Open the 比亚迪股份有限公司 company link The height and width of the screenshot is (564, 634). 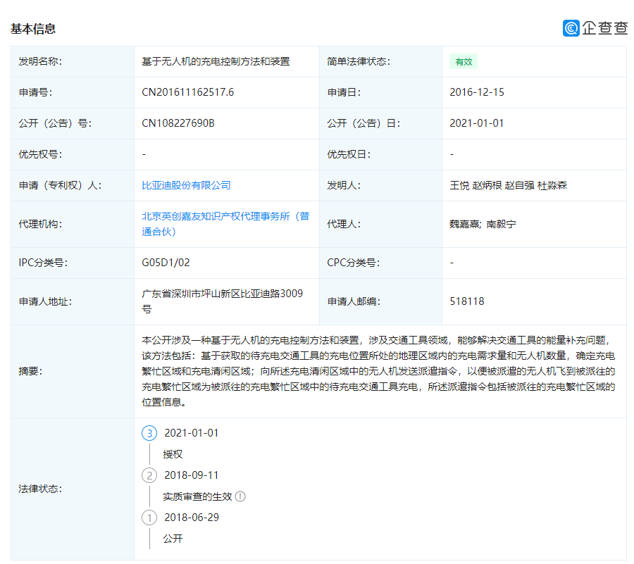[187, 185]
